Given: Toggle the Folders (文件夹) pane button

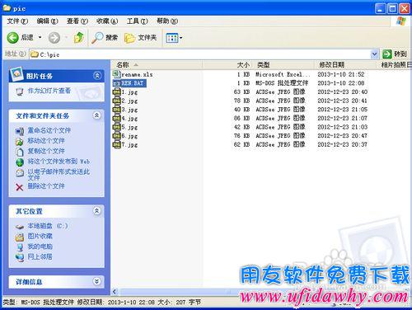Looking at the screenshot, I should pos(140,38).
